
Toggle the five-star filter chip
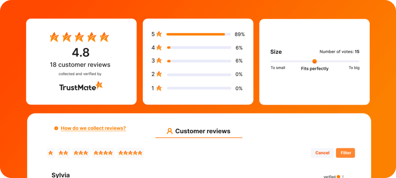click(x=130, y=153)
